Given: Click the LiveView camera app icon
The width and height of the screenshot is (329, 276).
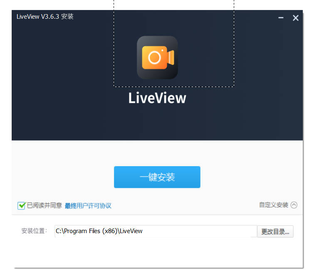Looking at the screenshot, I should coord(157,57).
